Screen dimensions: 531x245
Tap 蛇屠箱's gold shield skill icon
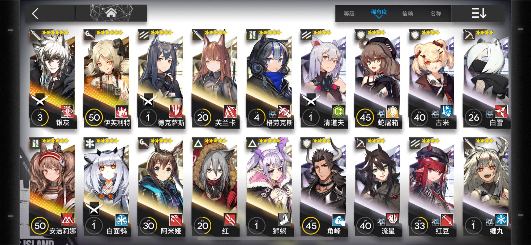tap(393, 111)
